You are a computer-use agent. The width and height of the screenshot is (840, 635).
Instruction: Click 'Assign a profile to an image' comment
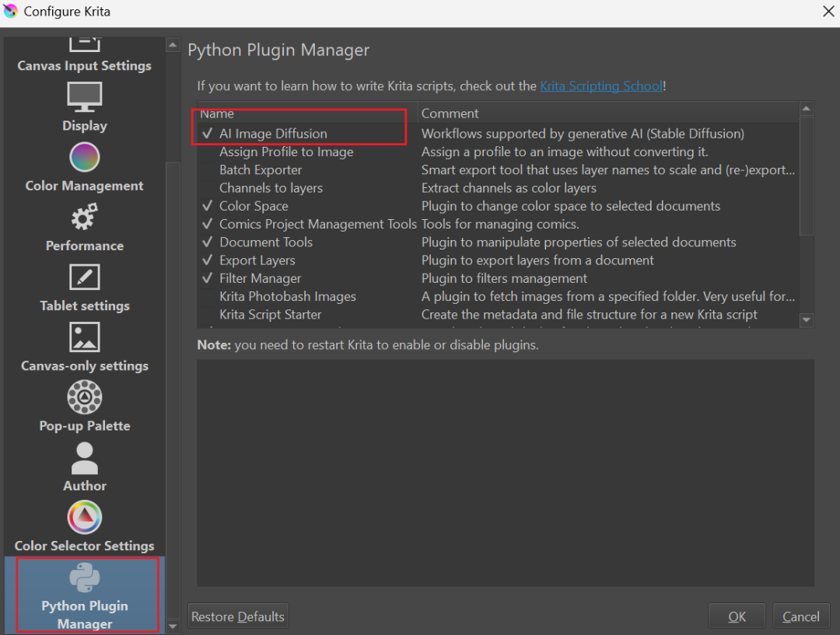pos(565,152)
